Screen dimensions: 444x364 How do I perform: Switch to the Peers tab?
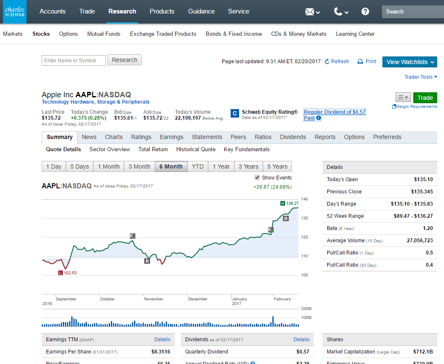[x=238, y=137]
